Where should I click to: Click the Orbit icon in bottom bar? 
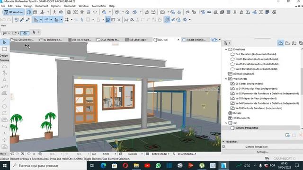pyautogui.click(x=29, y=154)
